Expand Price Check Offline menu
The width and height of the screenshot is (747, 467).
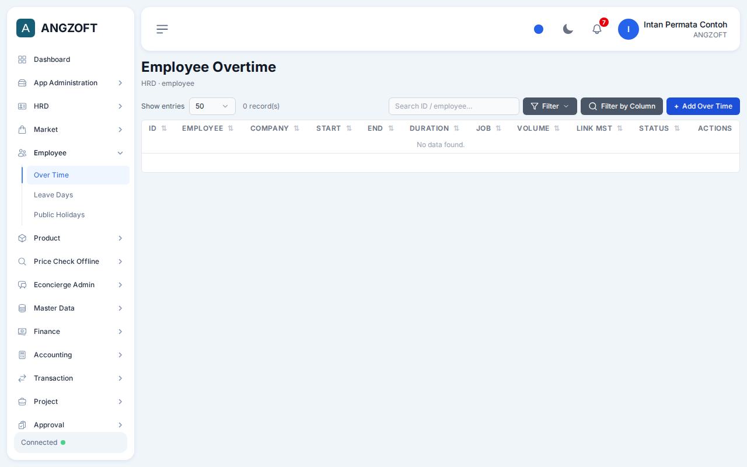pos(71,262)
